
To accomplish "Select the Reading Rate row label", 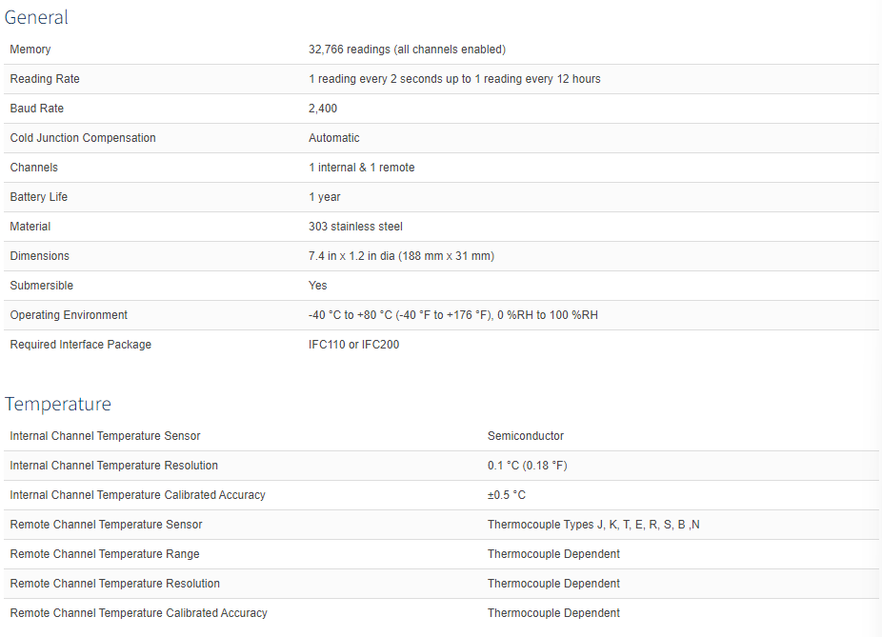I will pyautogui.click(x=45, y=79).
